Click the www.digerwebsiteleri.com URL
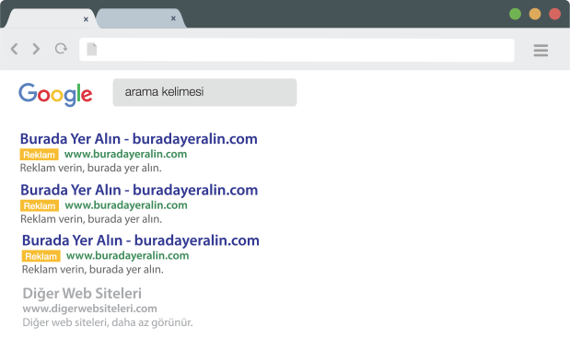This screenshot has width=570, height=350. pyautogui.click(x=90, y=309)
